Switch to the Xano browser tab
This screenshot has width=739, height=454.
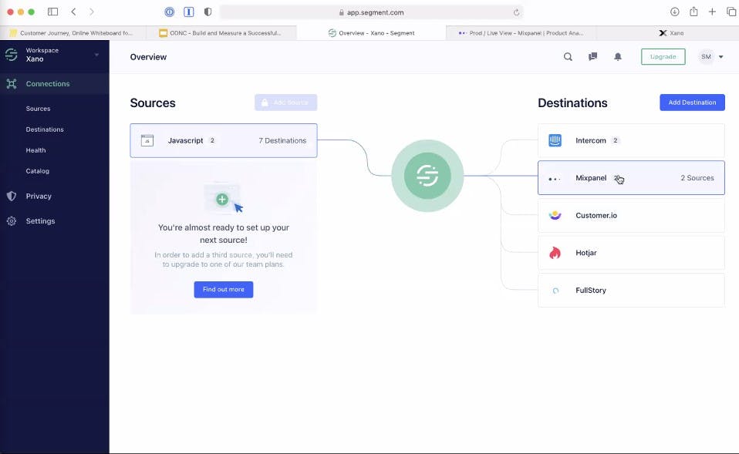[670, 33]
